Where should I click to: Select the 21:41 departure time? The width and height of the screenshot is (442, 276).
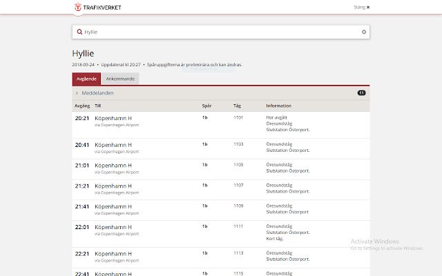(82, 207)
